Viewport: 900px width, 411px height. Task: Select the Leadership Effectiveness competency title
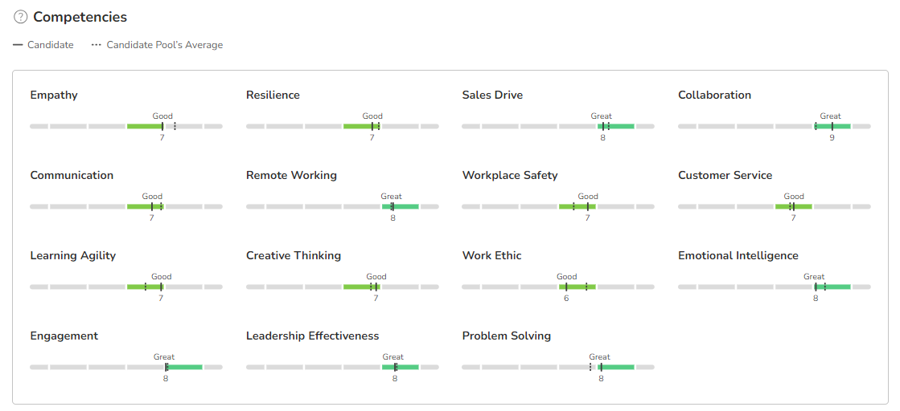pyautogui.click(x=312, y=336)
